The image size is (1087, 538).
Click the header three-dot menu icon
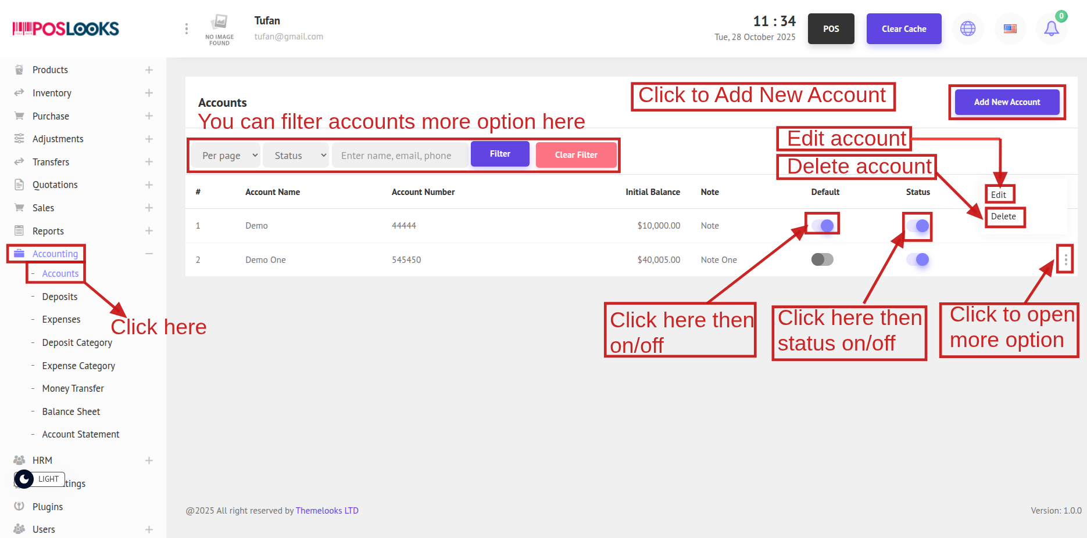tap(186, 28)
